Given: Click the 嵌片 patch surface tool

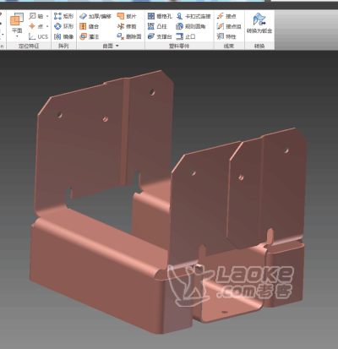Looking at the screenshot, I should pos(127,16).
